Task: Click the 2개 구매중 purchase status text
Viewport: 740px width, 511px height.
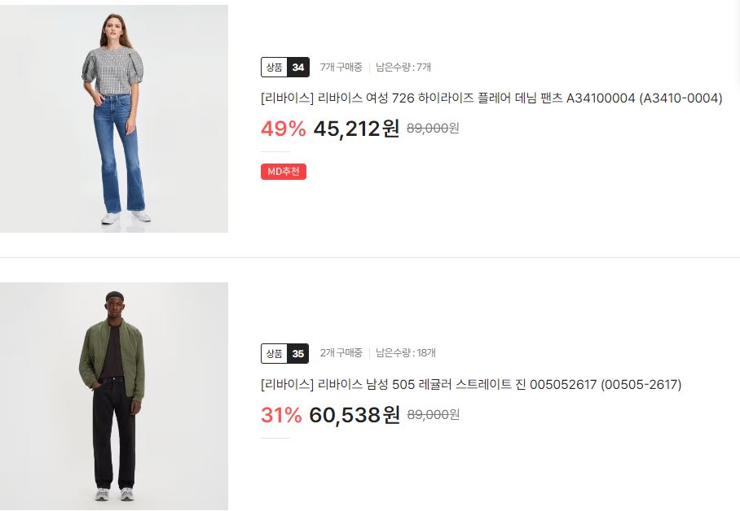Action: click(x=341, y=352)
